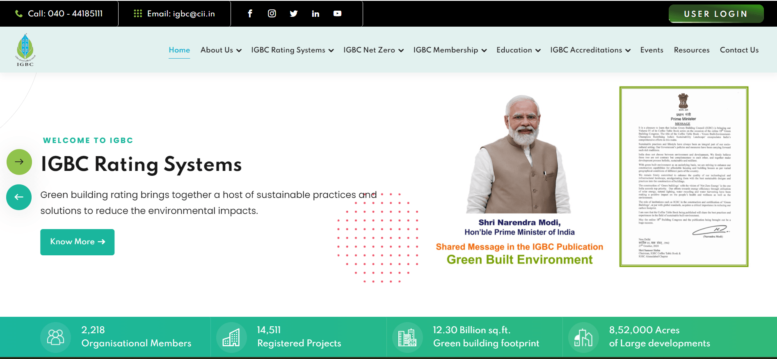Image resolution: width=777 pixels, height=359 pixels.
Task: Click the WELCOME TO IGBC text
Action: tap(88, 141)
